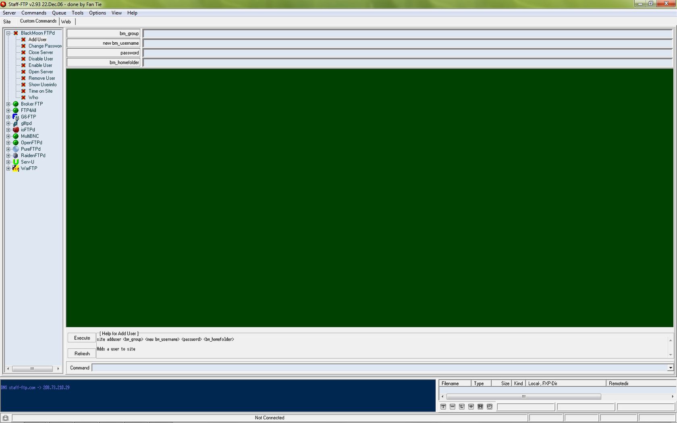
Task: Click the Refresh button
Action: (82, 354)
